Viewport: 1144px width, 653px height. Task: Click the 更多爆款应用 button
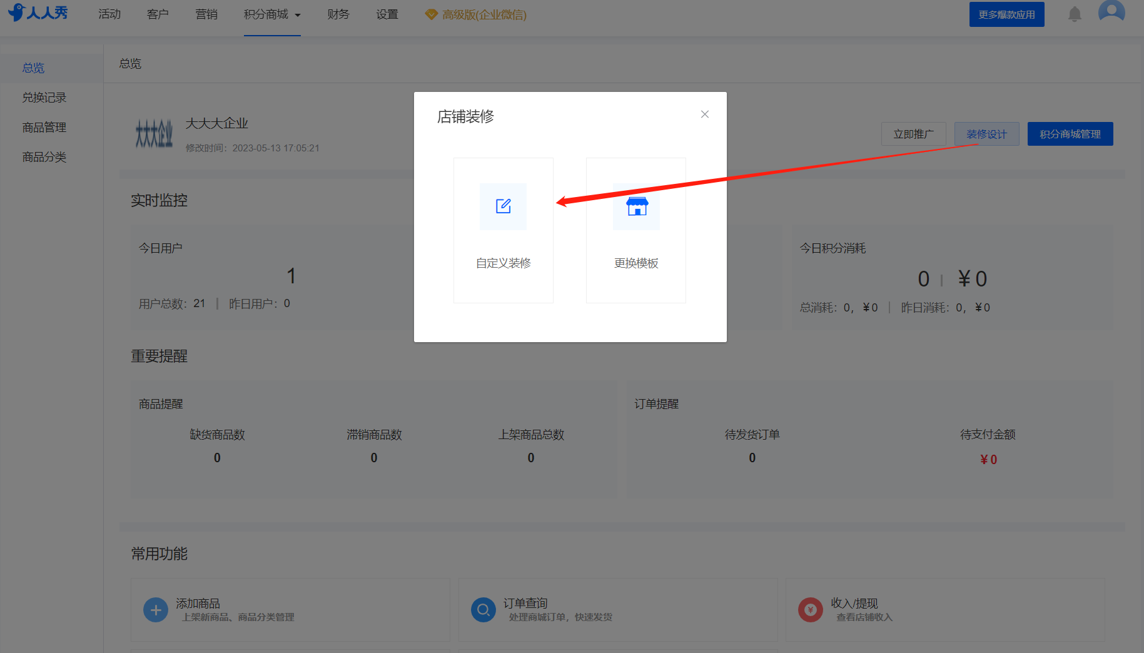coord(1007,14)
